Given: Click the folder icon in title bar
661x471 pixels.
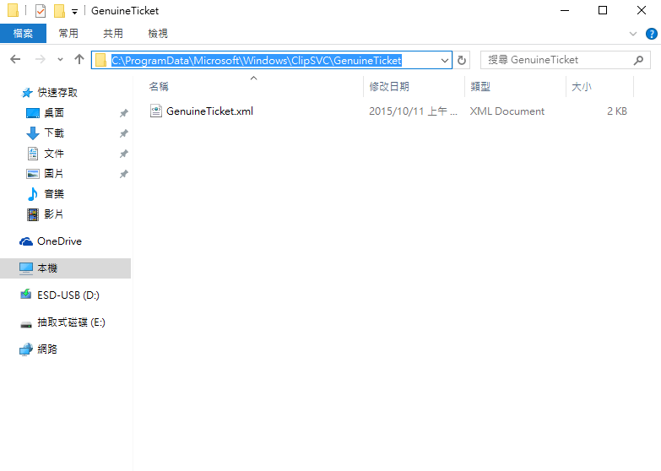Looking at the screenshot, I should (13, 10).
